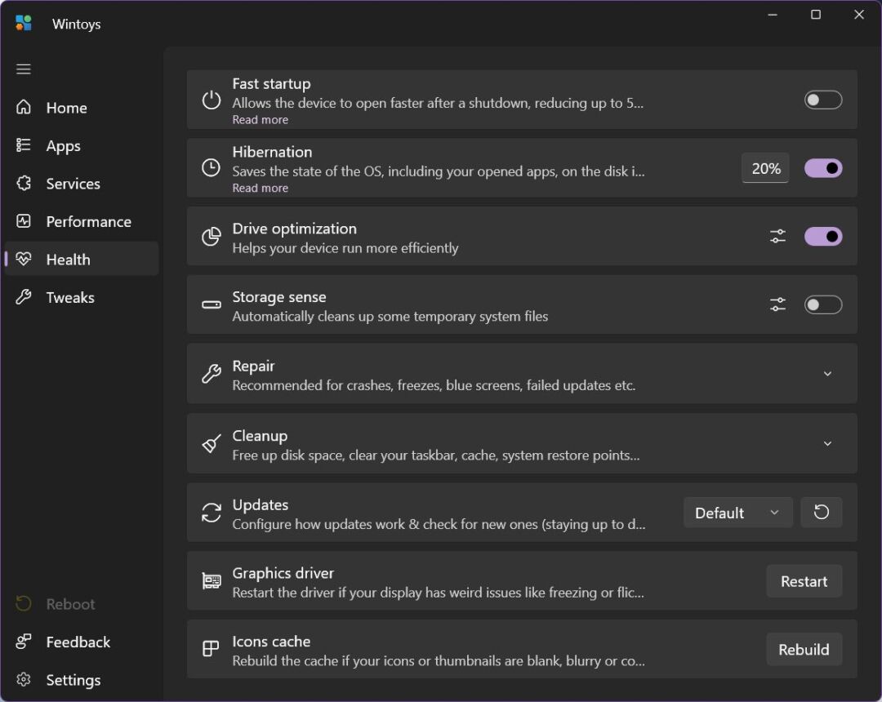Click the Reboot label in sidebar

tap(70, 604)
